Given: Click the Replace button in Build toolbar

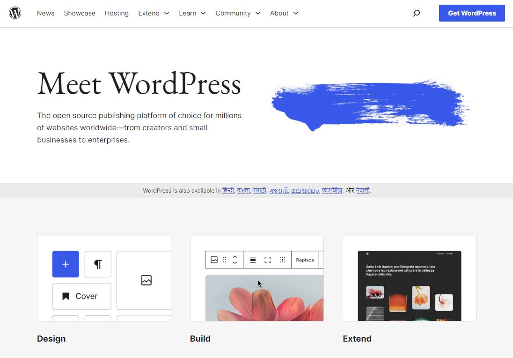Looking at the screenshot, I should (x=305, y=260).
